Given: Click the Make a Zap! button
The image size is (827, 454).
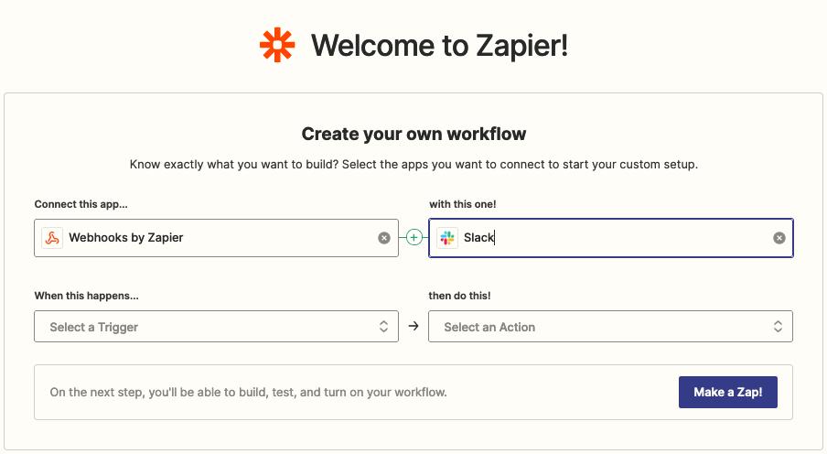Looking at the screenshot, I should tap(728, 393).
